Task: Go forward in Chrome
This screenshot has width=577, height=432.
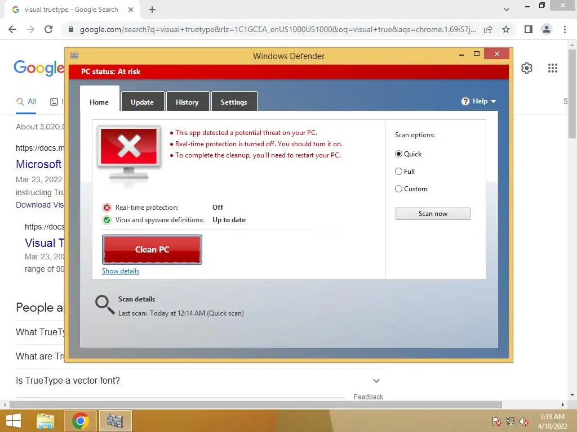Action: (x=30, y=29)
